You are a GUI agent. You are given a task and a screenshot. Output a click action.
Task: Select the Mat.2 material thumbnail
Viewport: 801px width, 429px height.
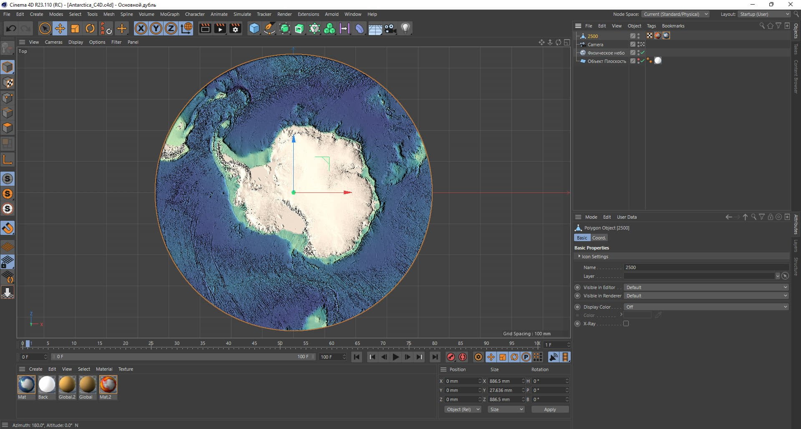pos(108,384)
